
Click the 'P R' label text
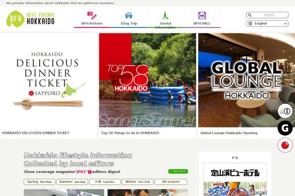pyautogui.click(x=235, y=158)
